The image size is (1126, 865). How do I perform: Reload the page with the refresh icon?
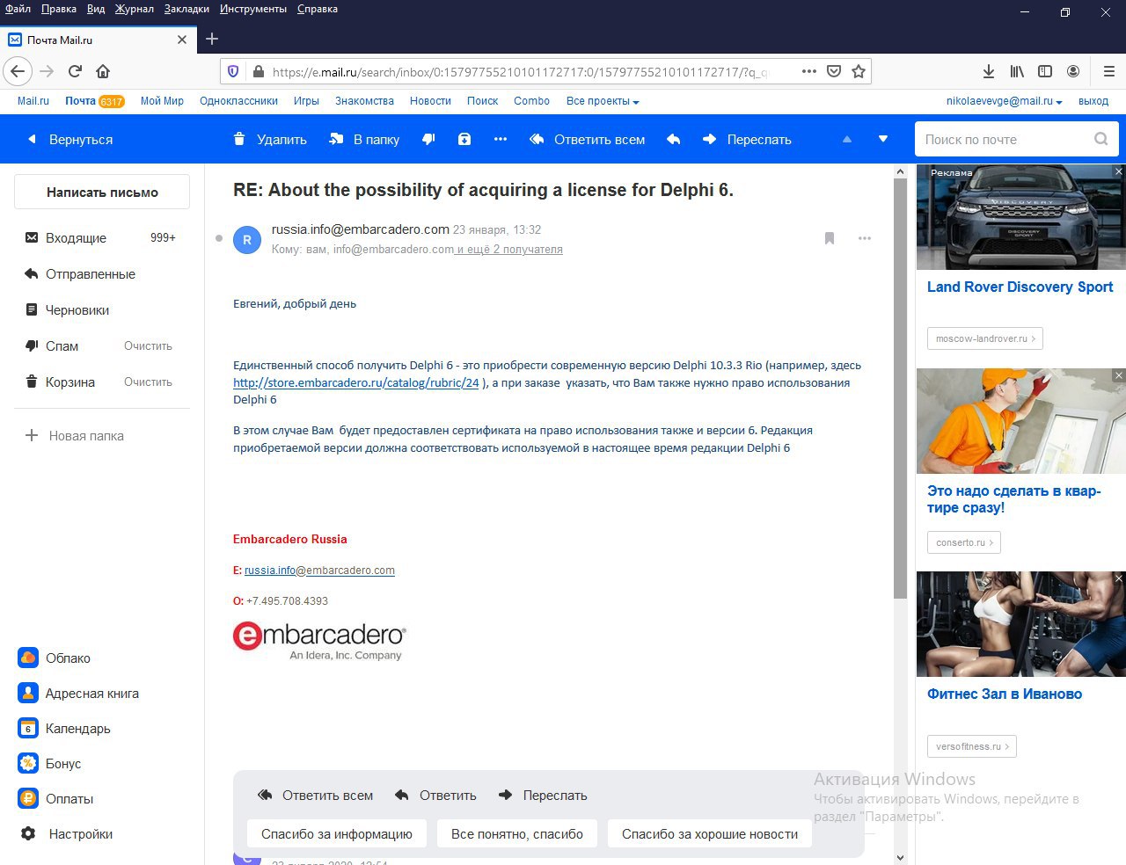tap(75, 71)
